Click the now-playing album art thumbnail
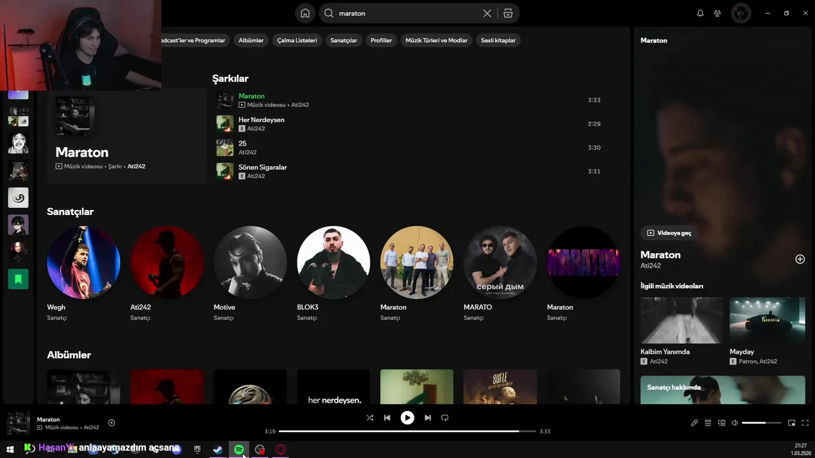 point(18,423)
